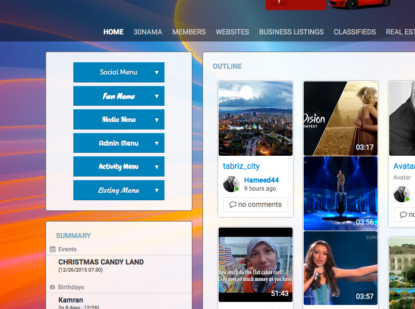Expand the Social Menu dropdown arrow
415x309 pixels.
click(x=157, y=72)
